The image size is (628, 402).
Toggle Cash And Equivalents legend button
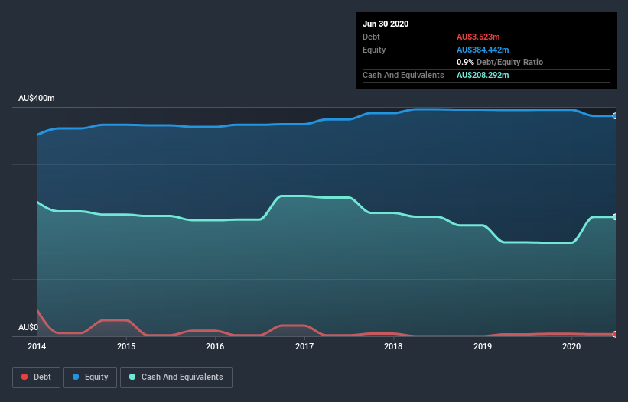tap(176, 378)
